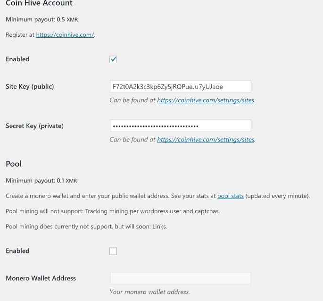
Task: Uncheck the Coin Hive Account Enabled checkbox
Action: point(113,59)
